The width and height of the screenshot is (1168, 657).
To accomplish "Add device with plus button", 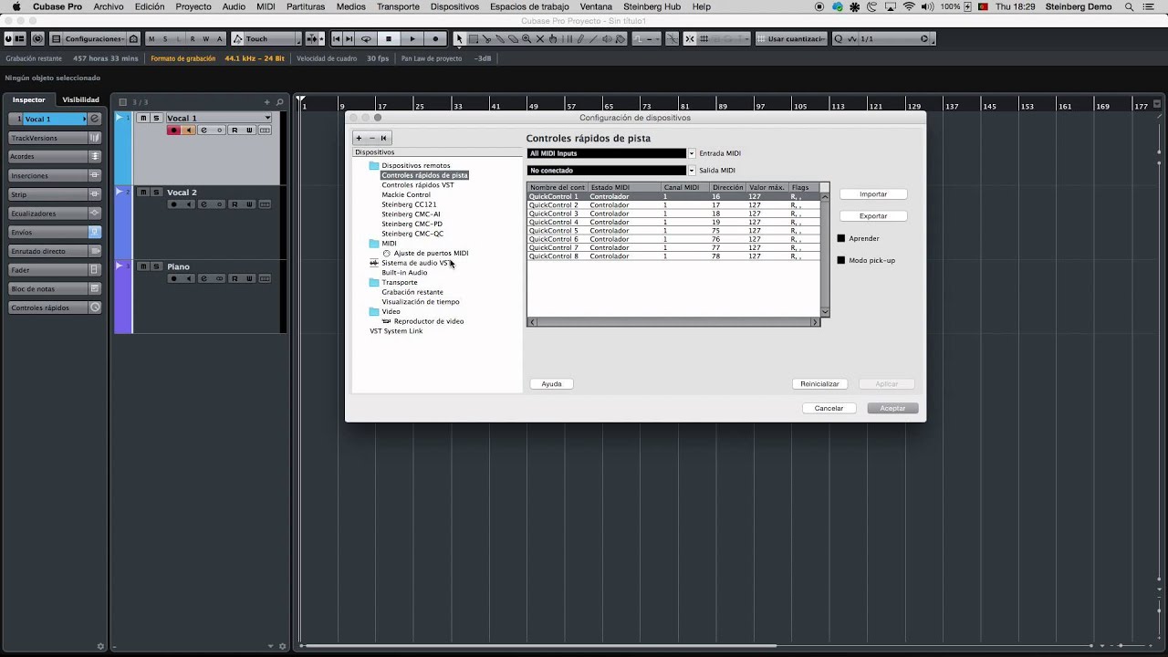I will pyautogui.click(x=359, y=138).
